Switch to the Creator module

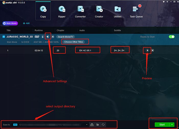point(99,12)
